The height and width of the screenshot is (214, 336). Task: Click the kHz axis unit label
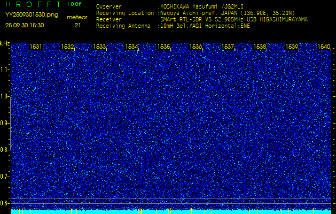[x=5, y=43]
